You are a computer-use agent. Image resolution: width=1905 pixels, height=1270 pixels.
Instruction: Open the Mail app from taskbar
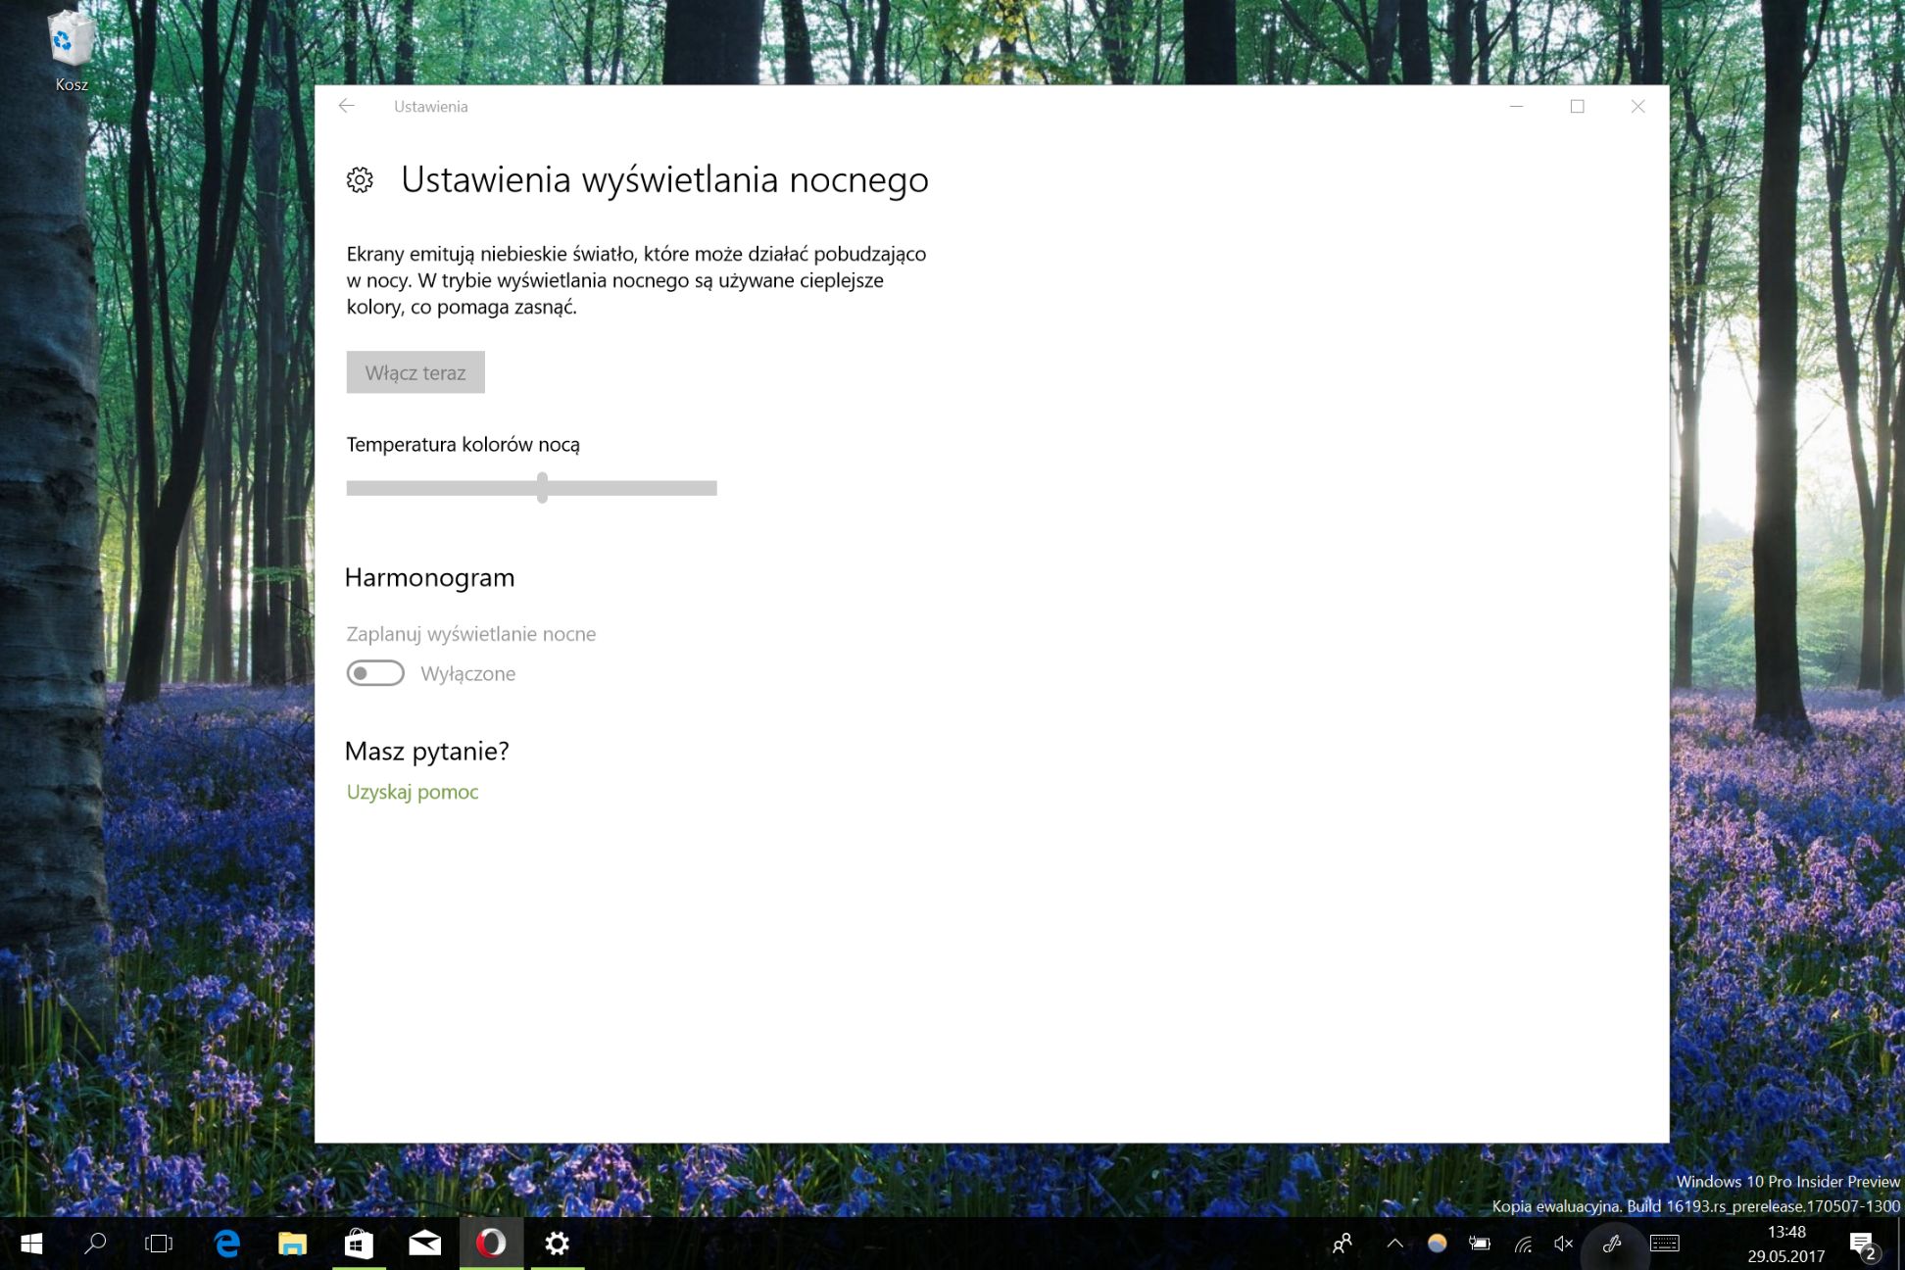424,1244
